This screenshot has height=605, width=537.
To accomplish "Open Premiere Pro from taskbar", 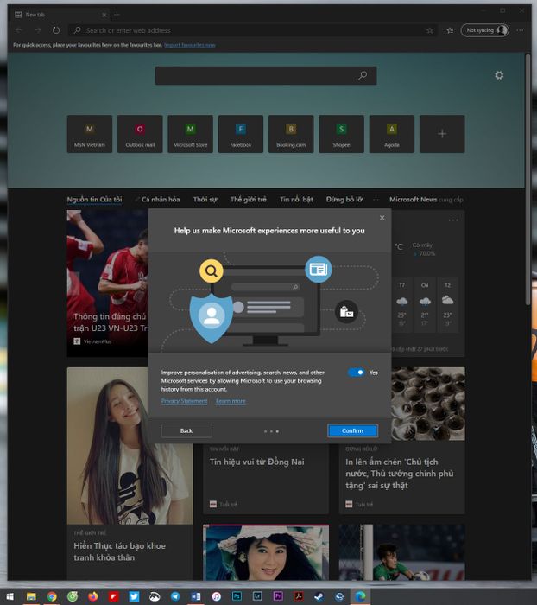I will pos(277,596).
